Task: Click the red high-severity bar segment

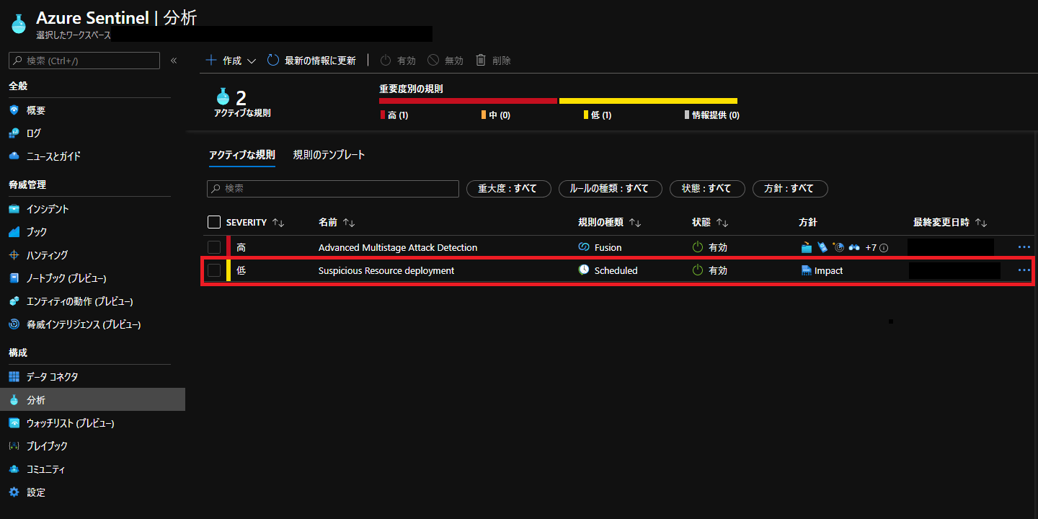Action: 469,101
